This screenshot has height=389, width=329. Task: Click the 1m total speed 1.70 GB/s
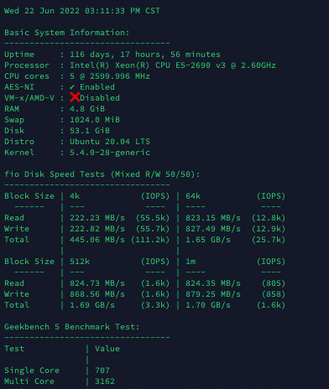coord(208,305)
